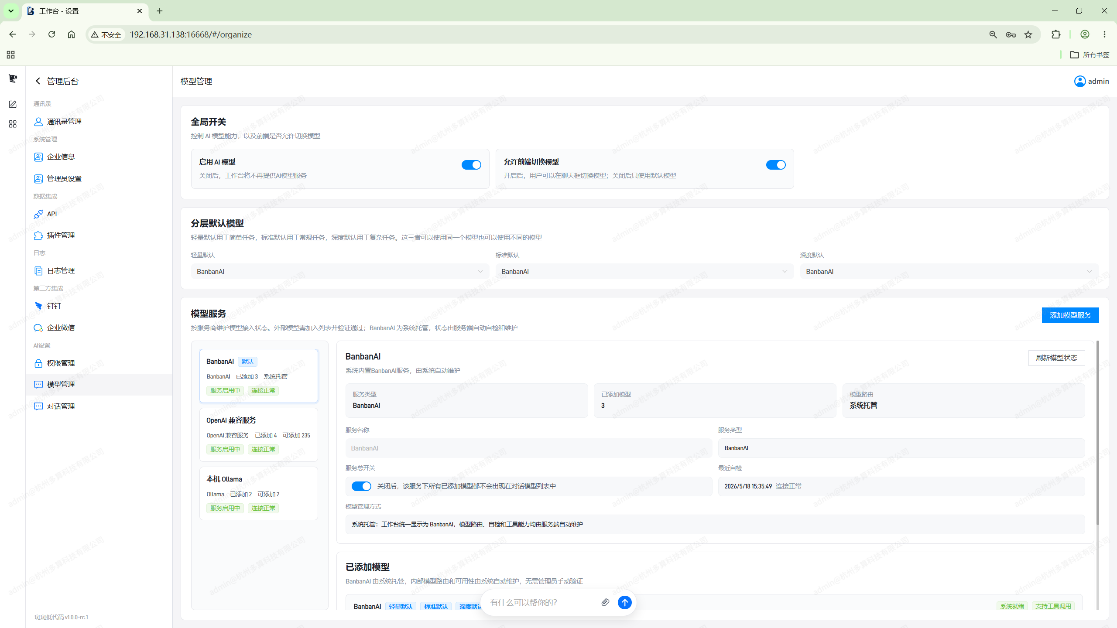Viewport: 1117px width, 628px height.
Task: Click the 添加模型服务 button
Action: coord(1070,315)
